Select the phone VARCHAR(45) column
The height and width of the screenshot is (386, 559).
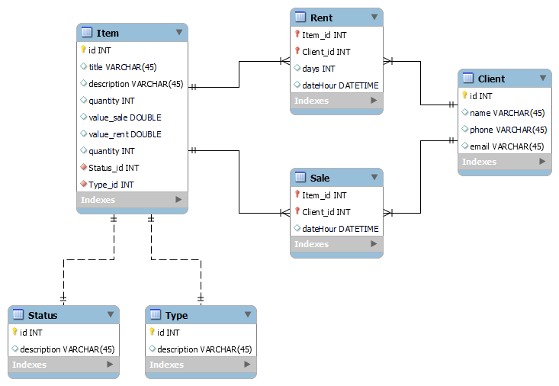[x=505, y=130]
